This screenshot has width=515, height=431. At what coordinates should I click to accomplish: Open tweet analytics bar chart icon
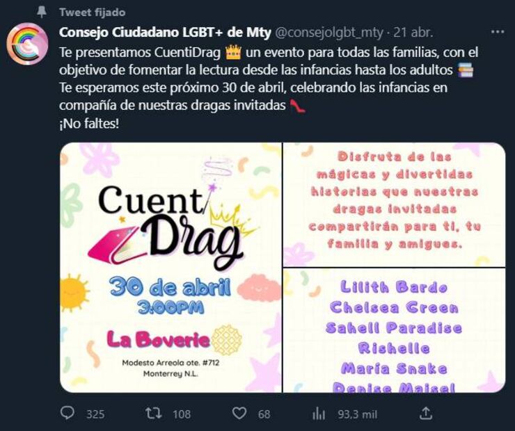(x=319, y=414)
